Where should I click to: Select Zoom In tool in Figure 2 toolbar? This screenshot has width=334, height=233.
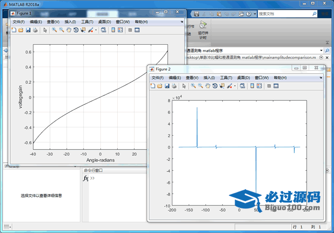193,86
